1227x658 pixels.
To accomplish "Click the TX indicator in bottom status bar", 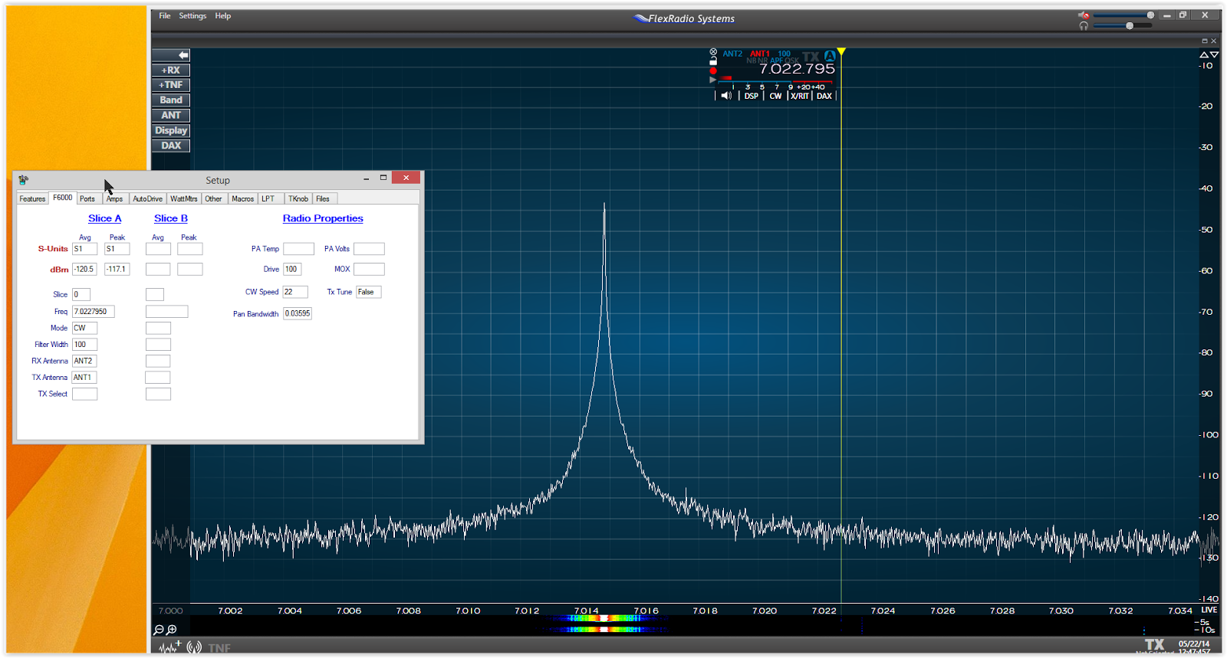I will coord(1154,645).
